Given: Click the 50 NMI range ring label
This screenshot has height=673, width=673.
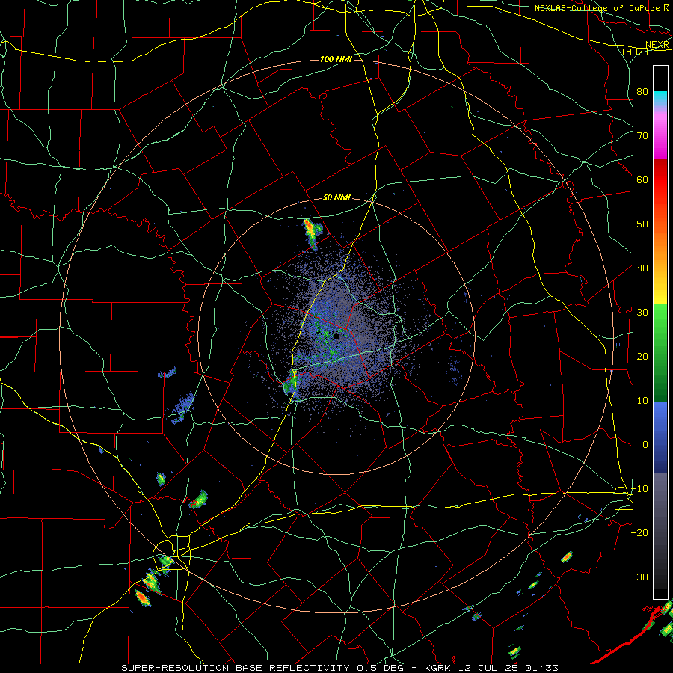Looking at the screenshot, I should tap(336, 197).
